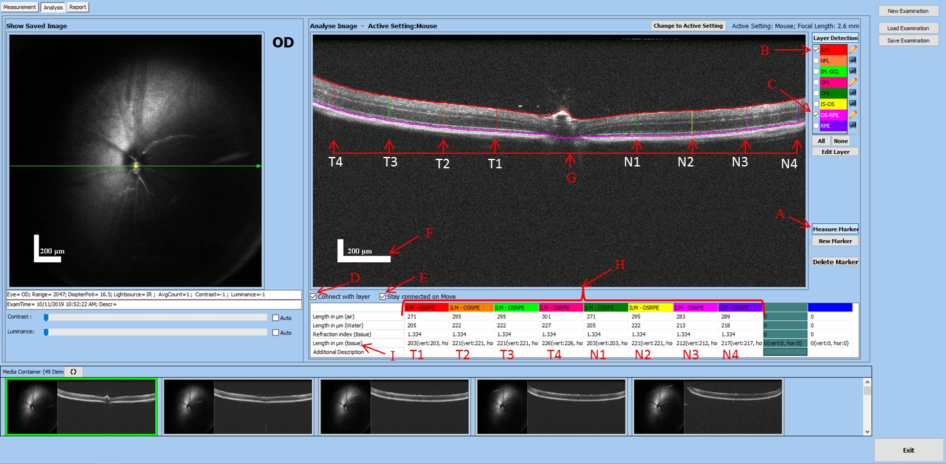
Task: Click the monitor icon next to RPE layer
Action: click(853, 125)
